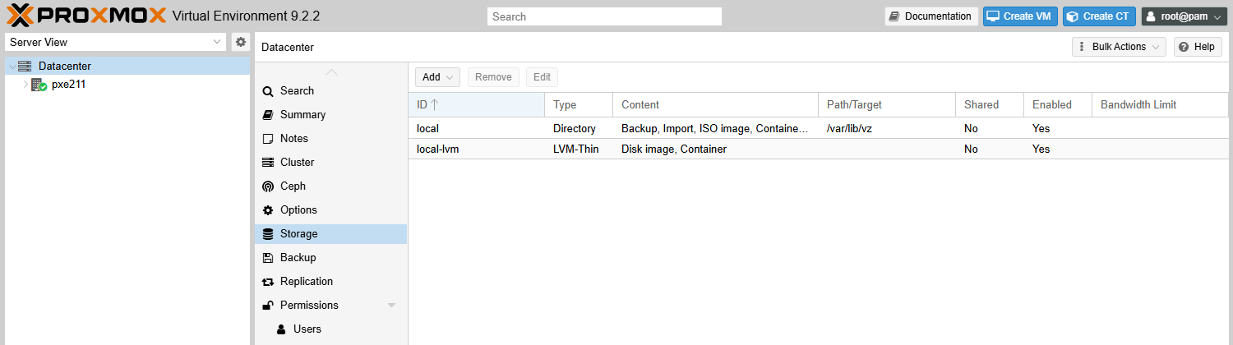Collapse the Datacenter tree arrow

[x=12, y=67]
